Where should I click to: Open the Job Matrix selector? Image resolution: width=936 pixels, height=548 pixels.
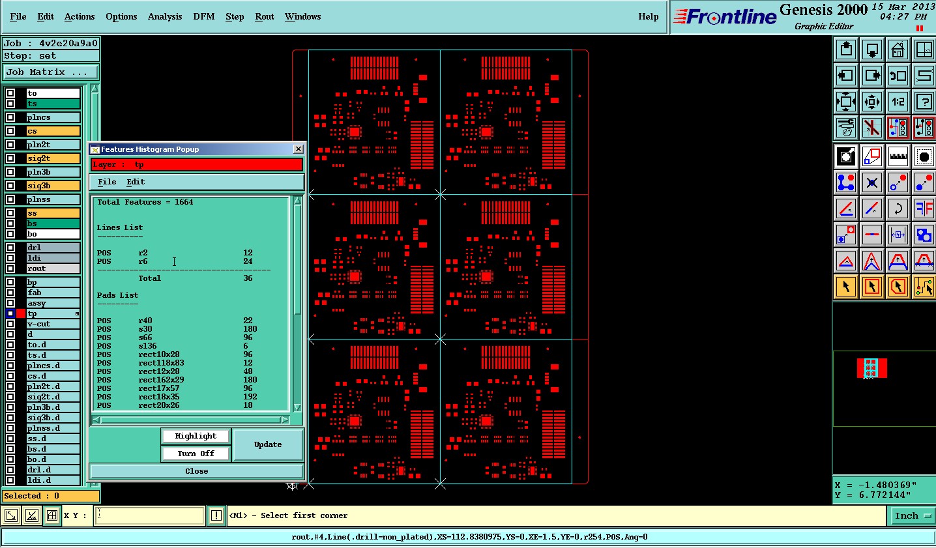[x=51, y=72]
